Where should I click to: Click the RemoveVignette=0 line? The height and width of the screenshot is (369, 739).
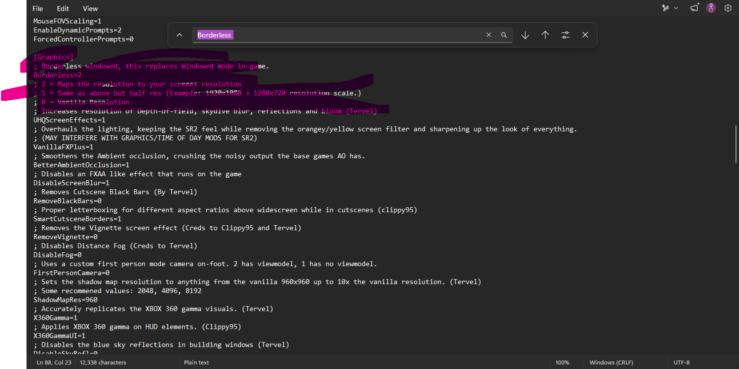point(65,237)
